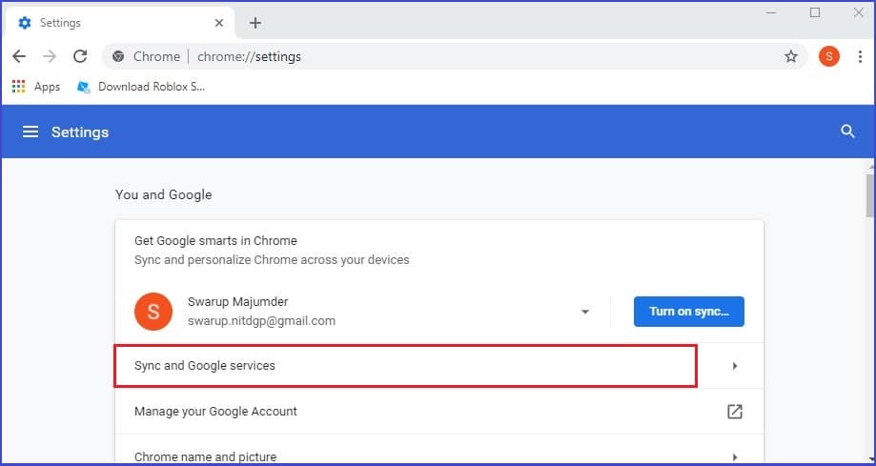Go back with the browser back arrow
This screenshot has height=466, width=876.
19,56
